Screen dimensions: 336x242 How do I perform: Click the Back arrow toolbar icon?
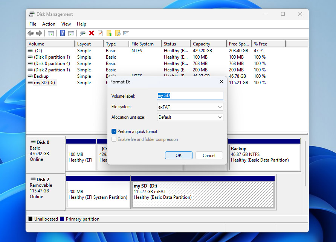click(31, 33)
